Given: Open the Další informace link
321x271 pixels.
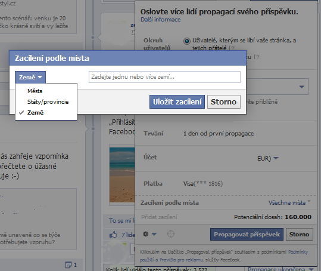Looking at the screenshot, I should 161,20.
